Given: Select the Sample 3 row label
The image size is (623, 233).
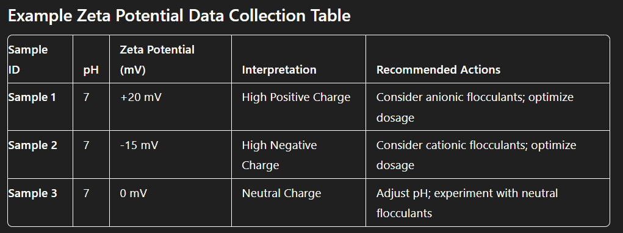Looking at the screenshot, I should (32, 193).
